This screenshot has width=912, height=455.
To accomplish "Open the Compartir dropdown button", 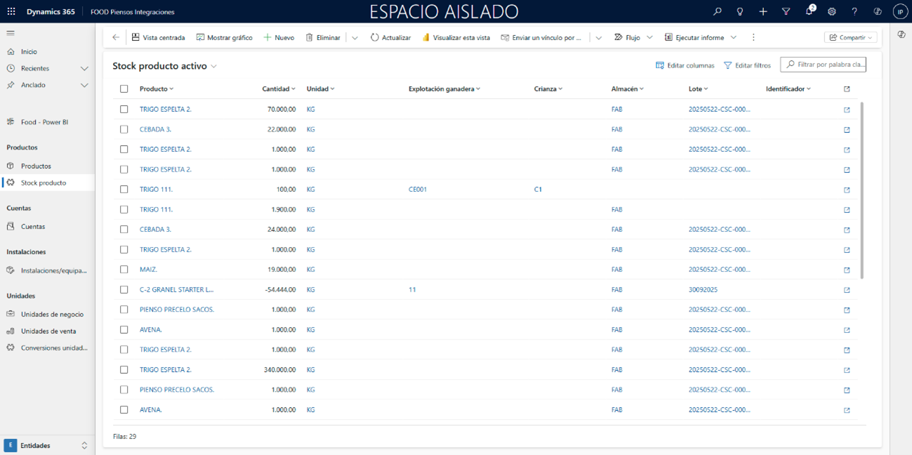I will coord(850,37).
